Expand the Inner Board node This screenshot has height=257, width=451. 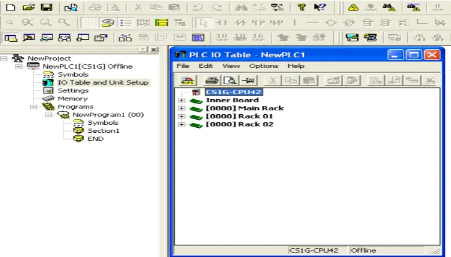pyautogui.click(x=182, y=100)
